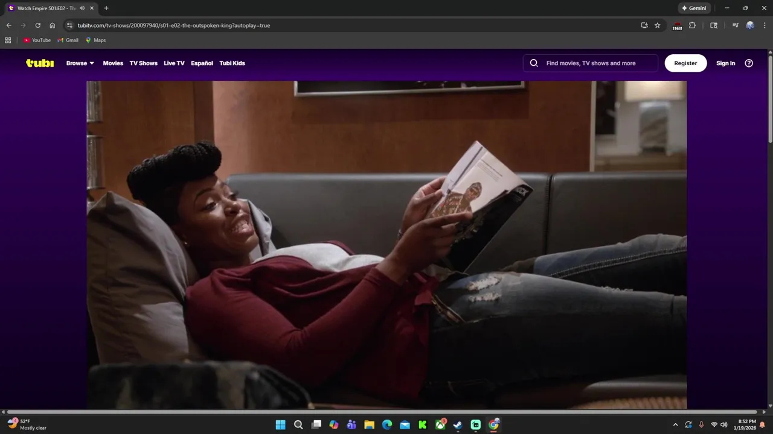
Task: Launch Copilot from the taskbar
Action: click(x=334, y=425)
